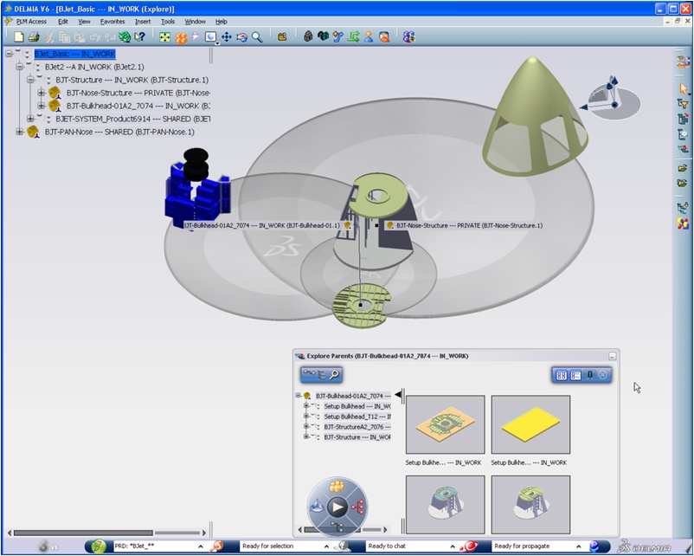
Task: Click the yellow plate Setup Bulkhead thumbnail
Action: (530, 424)
